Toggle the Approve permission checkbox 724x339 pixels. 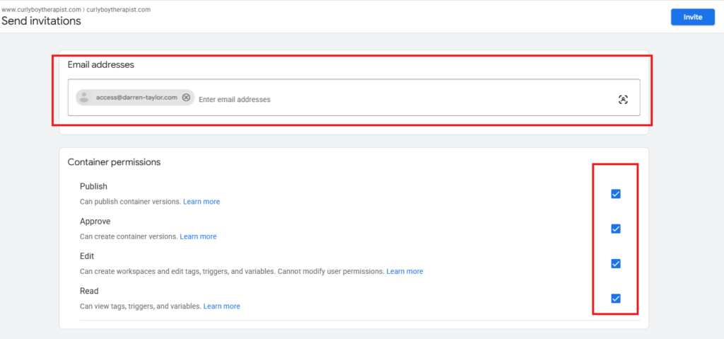pos(616,229)
